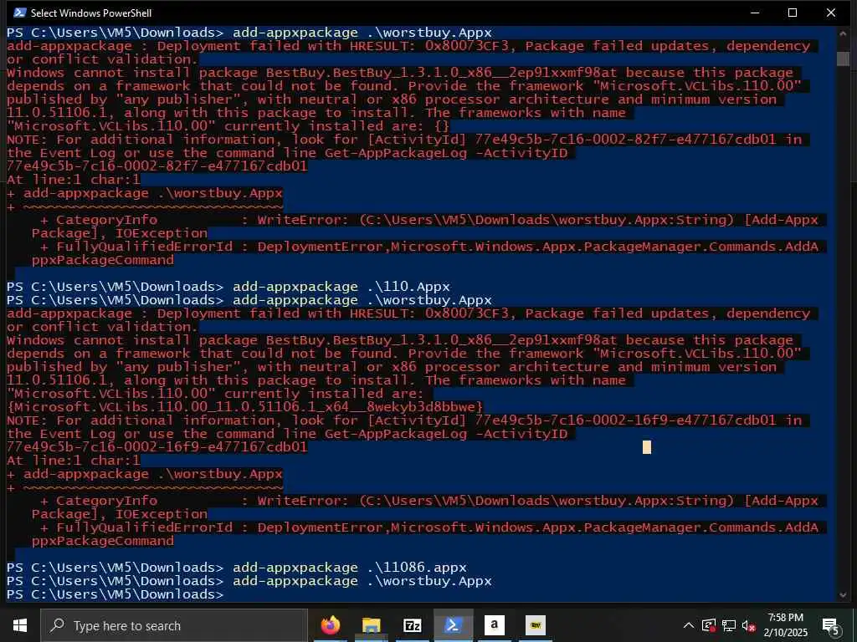Open the Windows Update status tray icon

click(709, 625)
